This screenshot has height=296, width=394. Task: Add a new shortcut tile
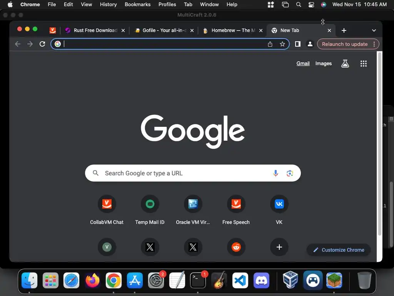tap(279, 247)
